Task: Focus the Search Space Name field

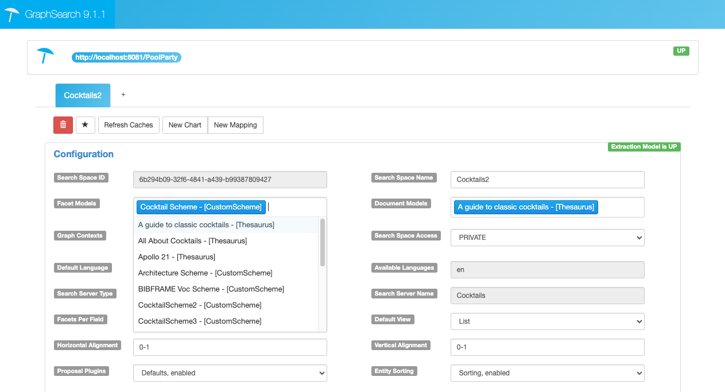Action: pyautogui.click(x=548, y=180)
